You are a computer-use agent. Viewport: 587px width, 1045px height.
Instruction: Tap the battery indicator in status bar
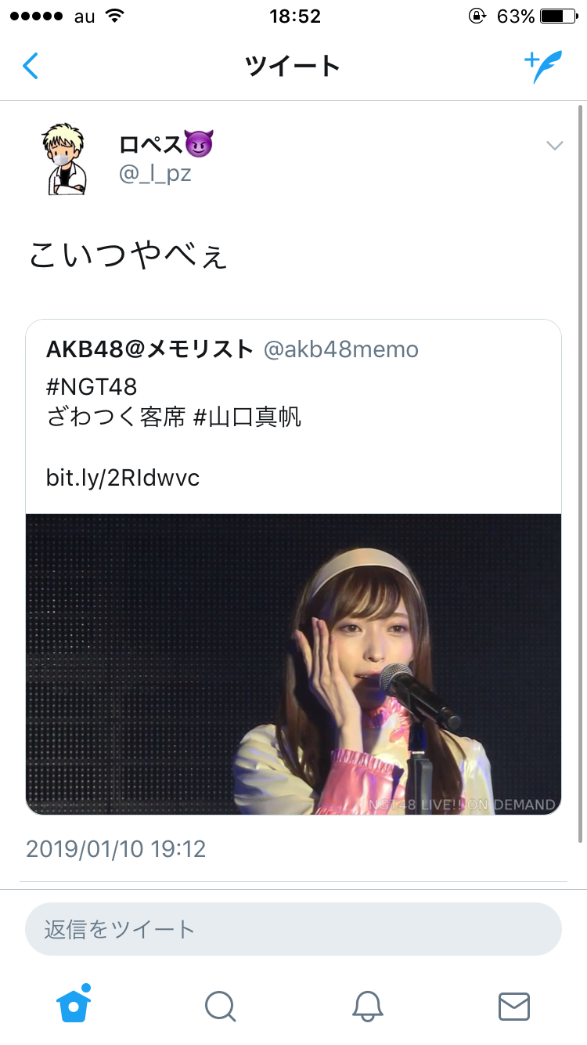[x=558, y=16]
